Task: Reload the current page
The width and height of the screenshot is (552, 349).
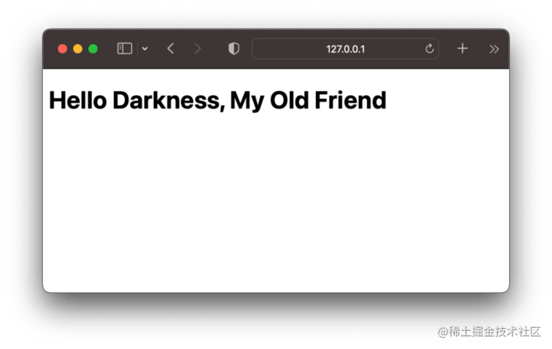Action: click(429, 48)
